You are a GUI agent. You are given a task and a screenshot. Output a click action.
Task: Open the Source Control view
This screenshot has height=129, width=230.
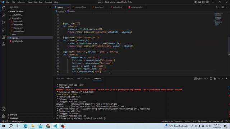click(4, 22)
